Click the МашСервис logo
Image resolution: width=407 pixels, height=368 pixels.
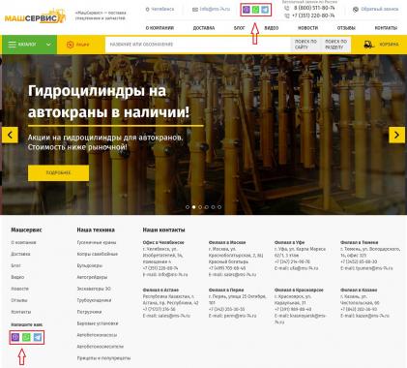[x=35, y=16]
